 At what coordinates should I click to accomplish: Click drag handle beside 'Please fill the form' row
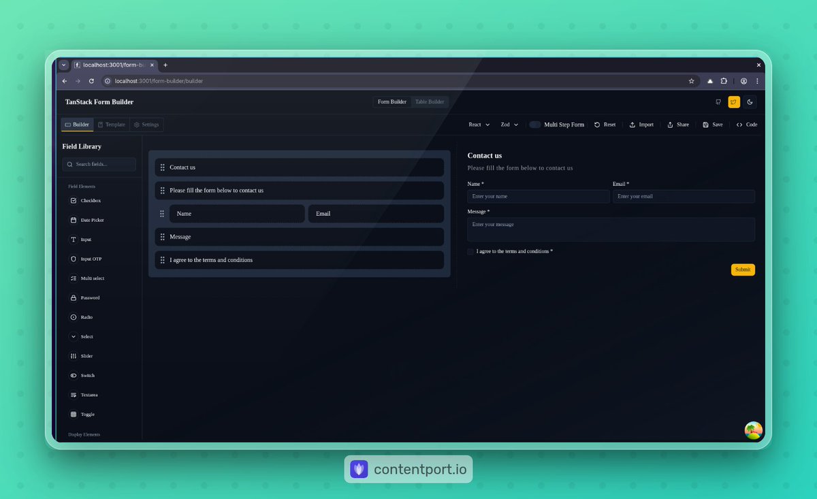pos(163,191)
